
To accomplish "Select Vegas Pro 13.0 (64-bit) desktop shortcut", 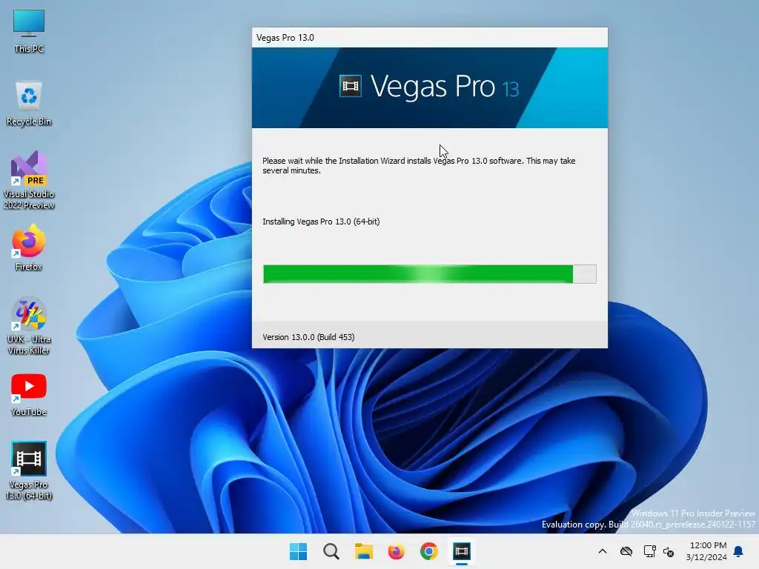I will click(29, 470).
